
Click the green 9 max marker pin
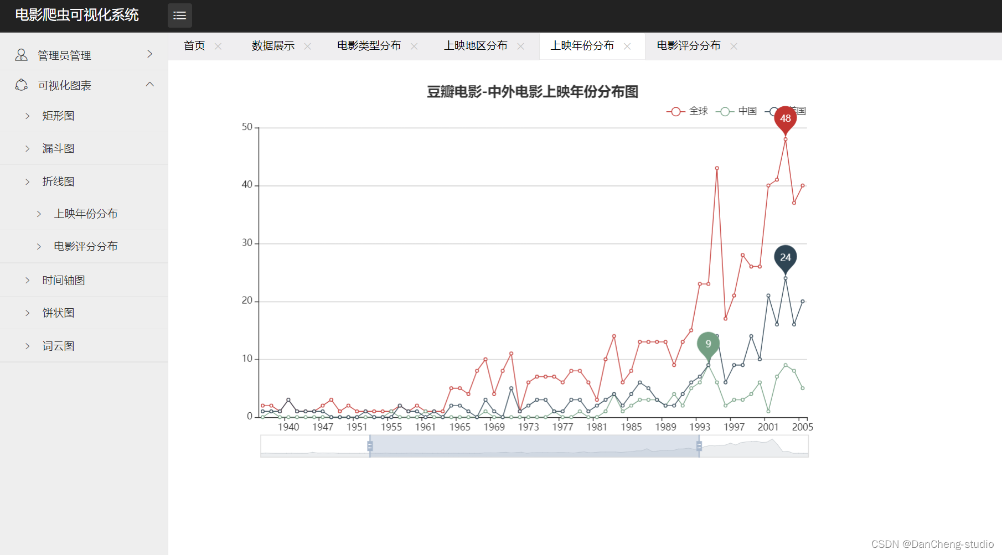708,345
